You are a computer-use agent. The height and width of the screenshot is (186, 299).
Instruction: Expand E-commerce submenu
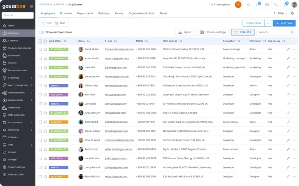point(32,122)
